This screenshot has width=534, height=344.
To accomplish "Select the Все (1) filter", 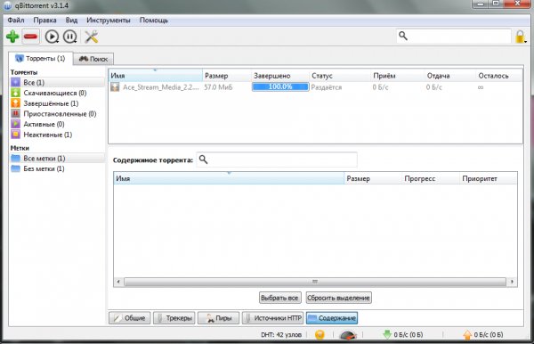I will coord(57,83).
